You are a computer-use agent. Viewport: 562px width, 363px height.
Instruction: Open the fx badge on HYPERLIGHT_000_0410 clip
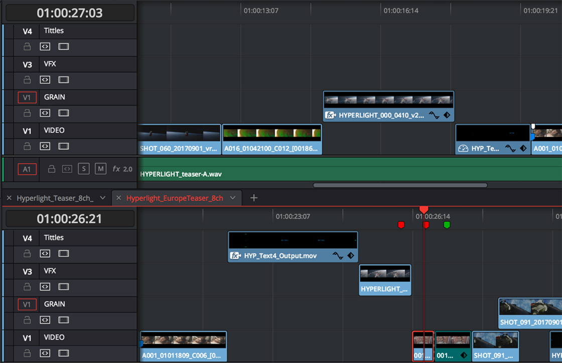tap(331, 115)
